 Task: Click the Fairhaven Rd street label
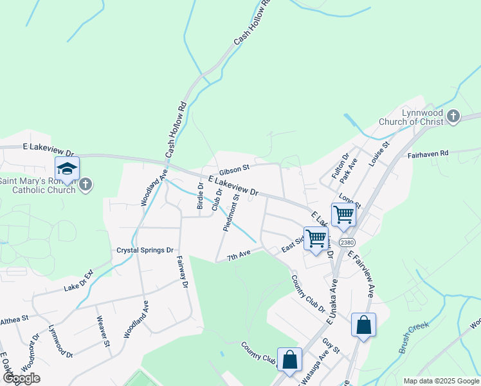428,154
